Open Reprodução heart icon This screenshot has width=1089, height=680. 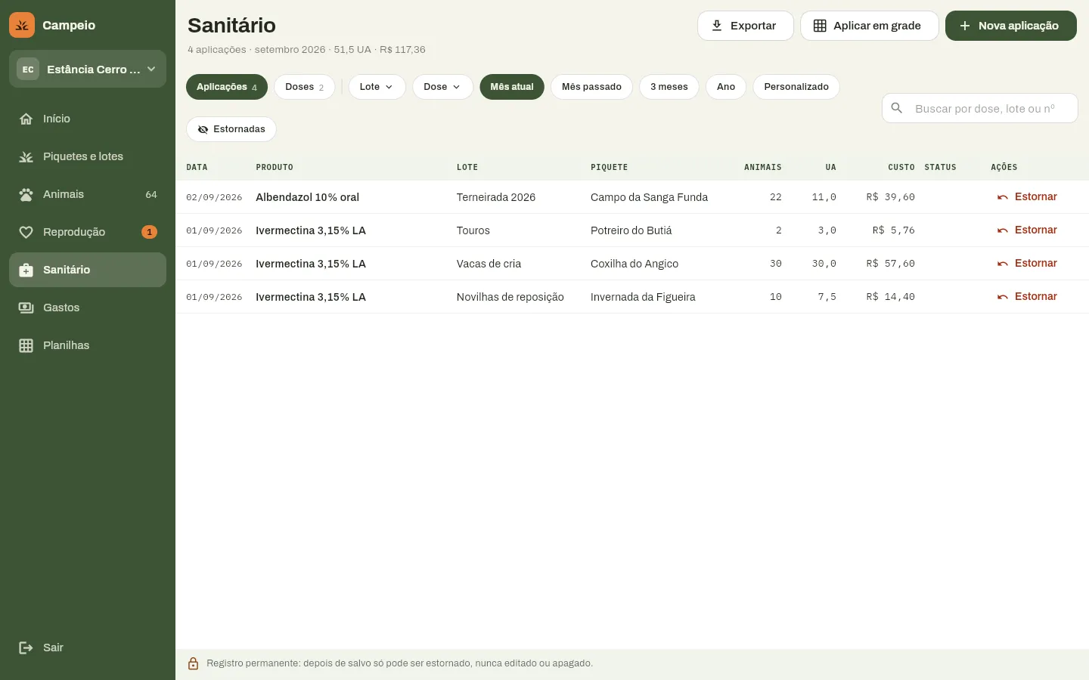point(26,232)
